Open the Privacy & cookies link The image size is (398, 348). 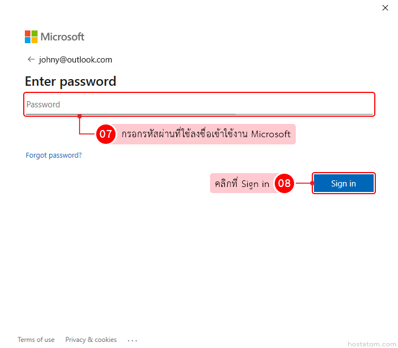tap(91, 340)
